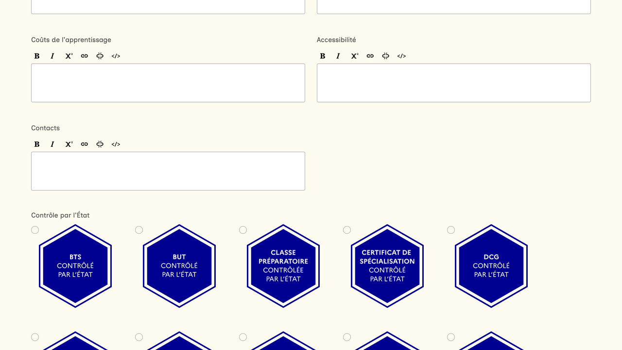Click inside the Contacts text area

coord(168,171)
